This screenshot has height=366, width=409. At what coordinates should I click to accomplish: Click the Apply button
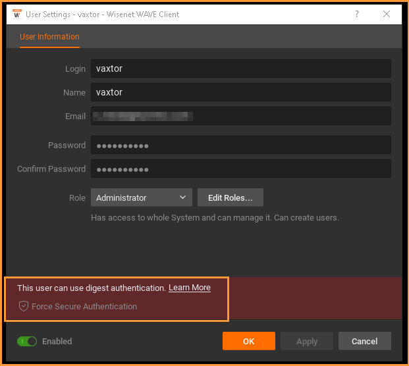307,341
